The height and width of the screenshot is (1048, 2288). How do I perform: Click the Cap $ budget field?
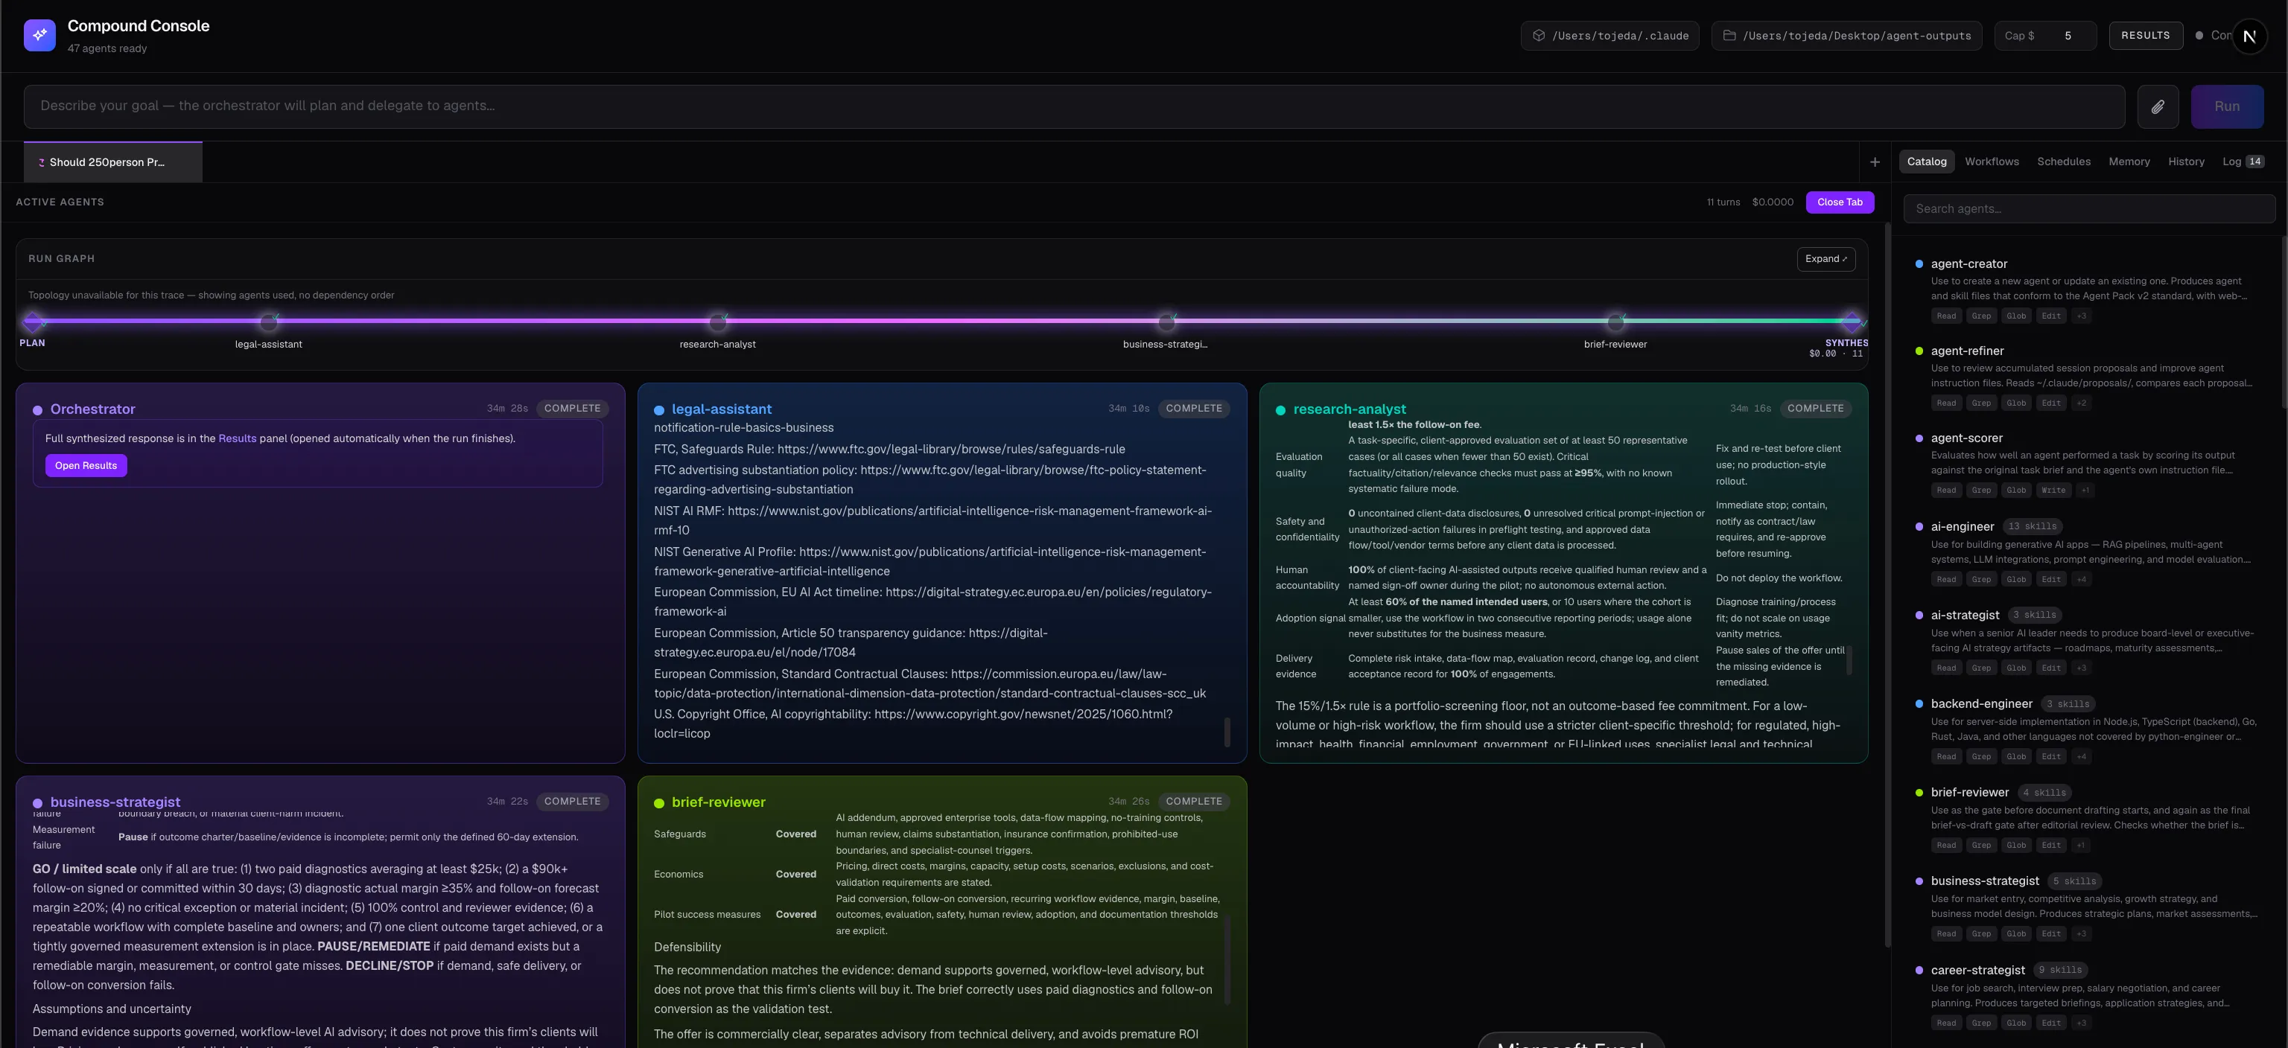pyautogui.click(x=2044, y=36)
